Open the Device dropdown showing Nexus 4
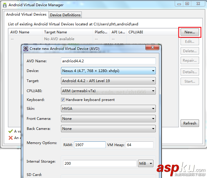This screenshot has width=207, height=178. point(108,71)
